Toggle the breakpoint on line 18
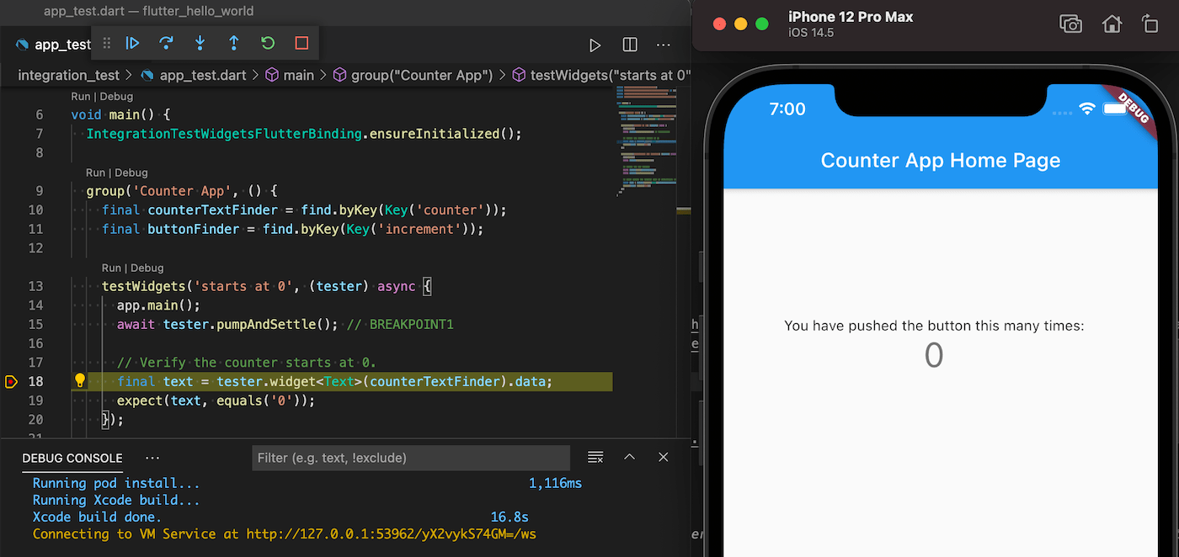 click(11, 382)
